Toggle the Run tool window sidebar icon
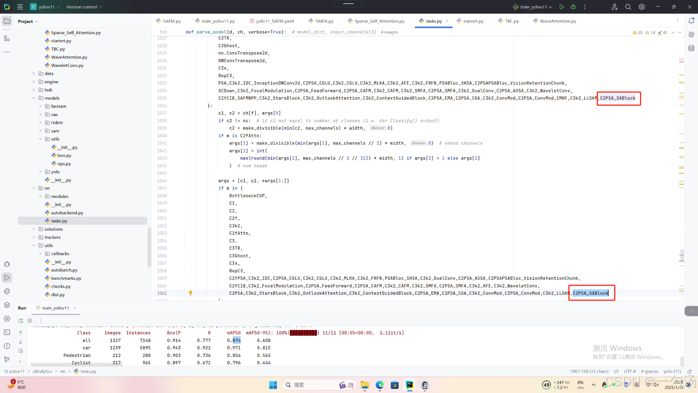Viewport: 698px width, 393px height. pyautogui.click(x=7, y=278)
